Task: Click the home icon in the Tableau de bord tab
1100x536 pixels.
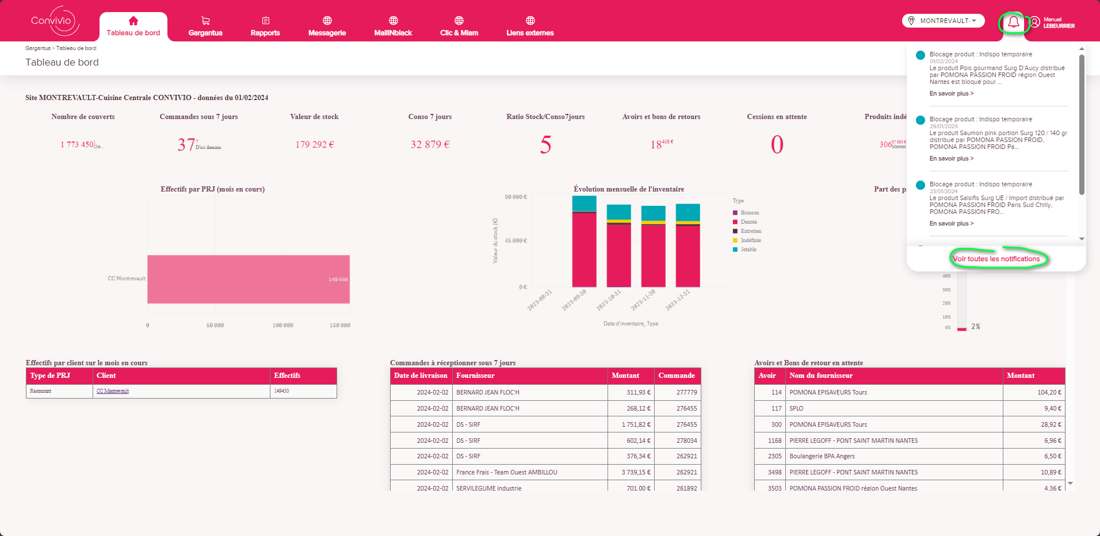Action: click(133, 21)
